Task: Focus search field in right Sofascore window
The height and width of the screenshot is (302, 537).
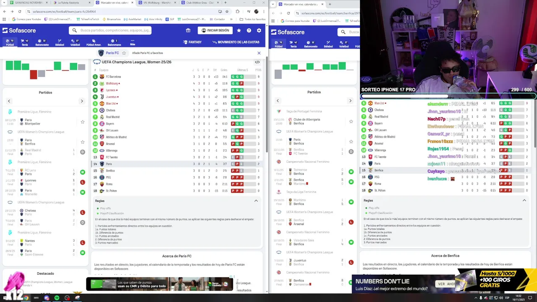Action: 349,32
